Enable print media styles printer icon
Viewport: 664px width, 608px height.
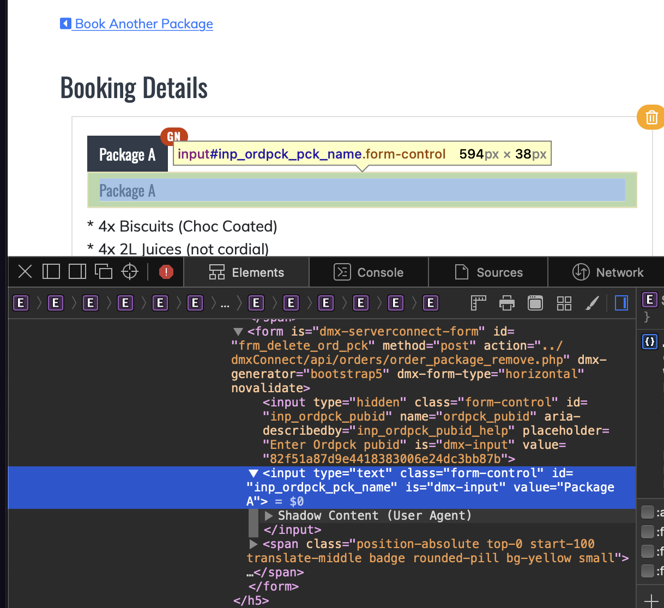click(507, 303)
